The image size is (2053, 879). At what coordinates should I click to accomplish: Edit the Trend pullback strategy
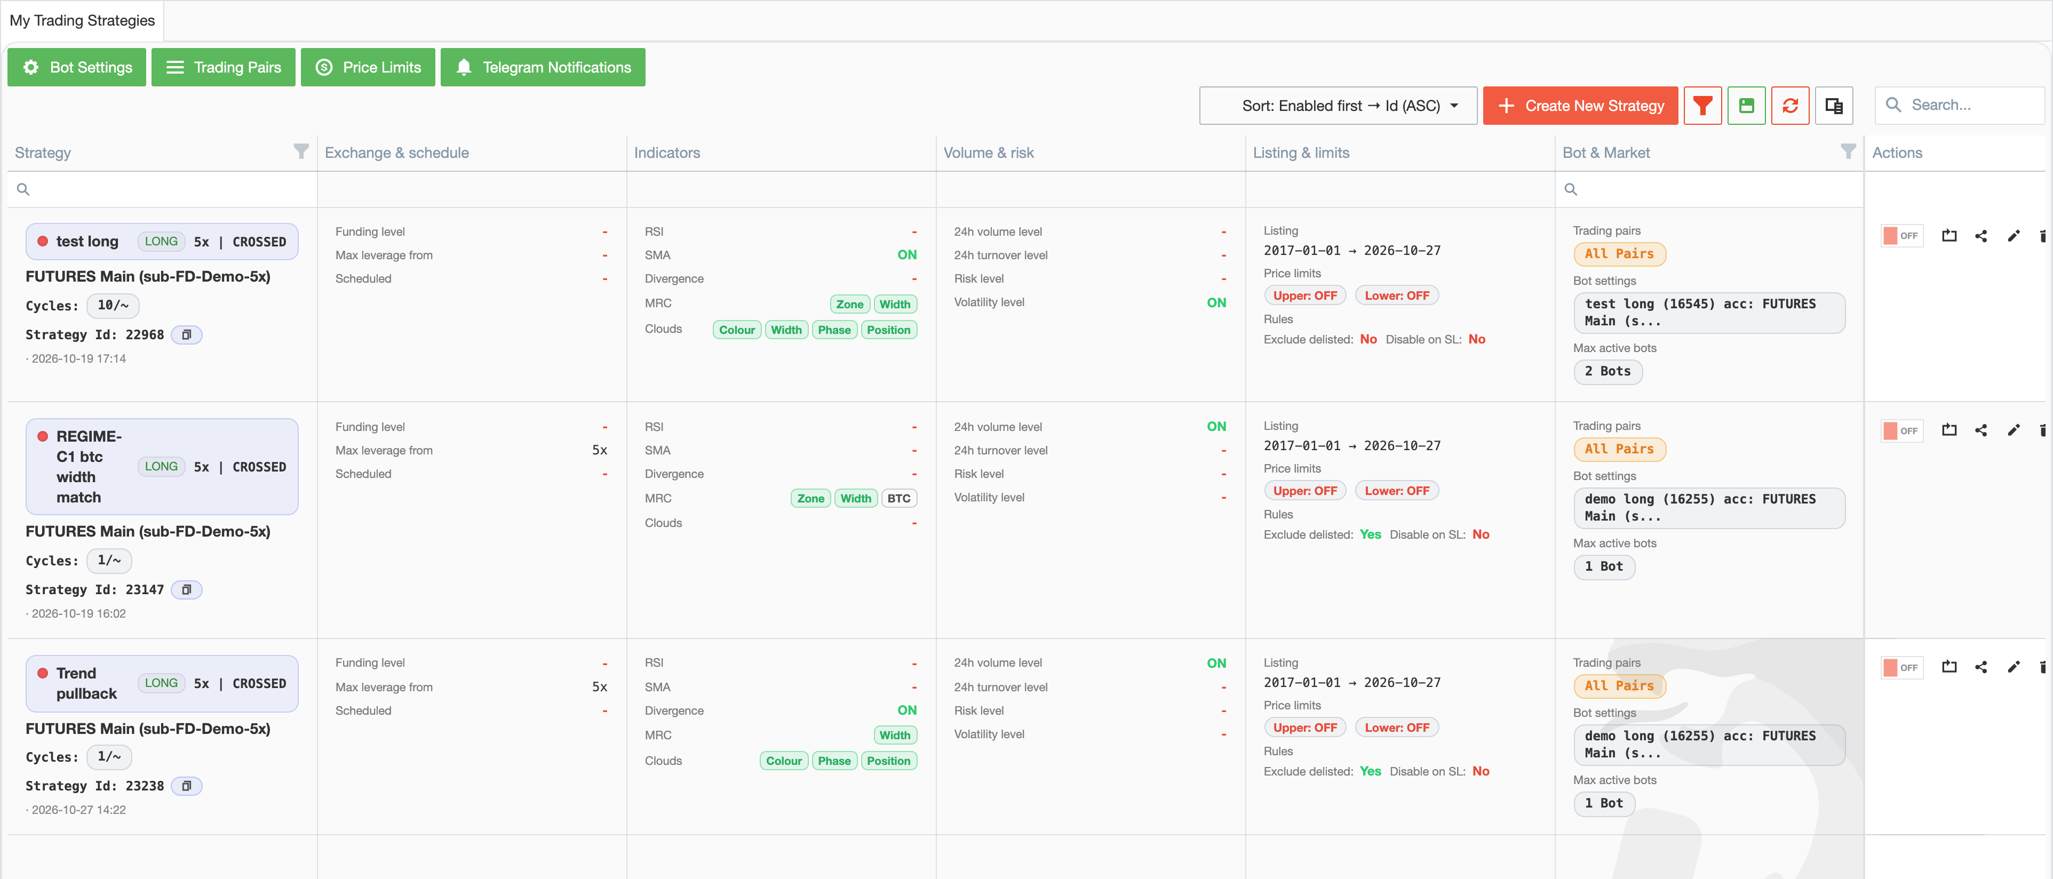tap(2013, 667)
